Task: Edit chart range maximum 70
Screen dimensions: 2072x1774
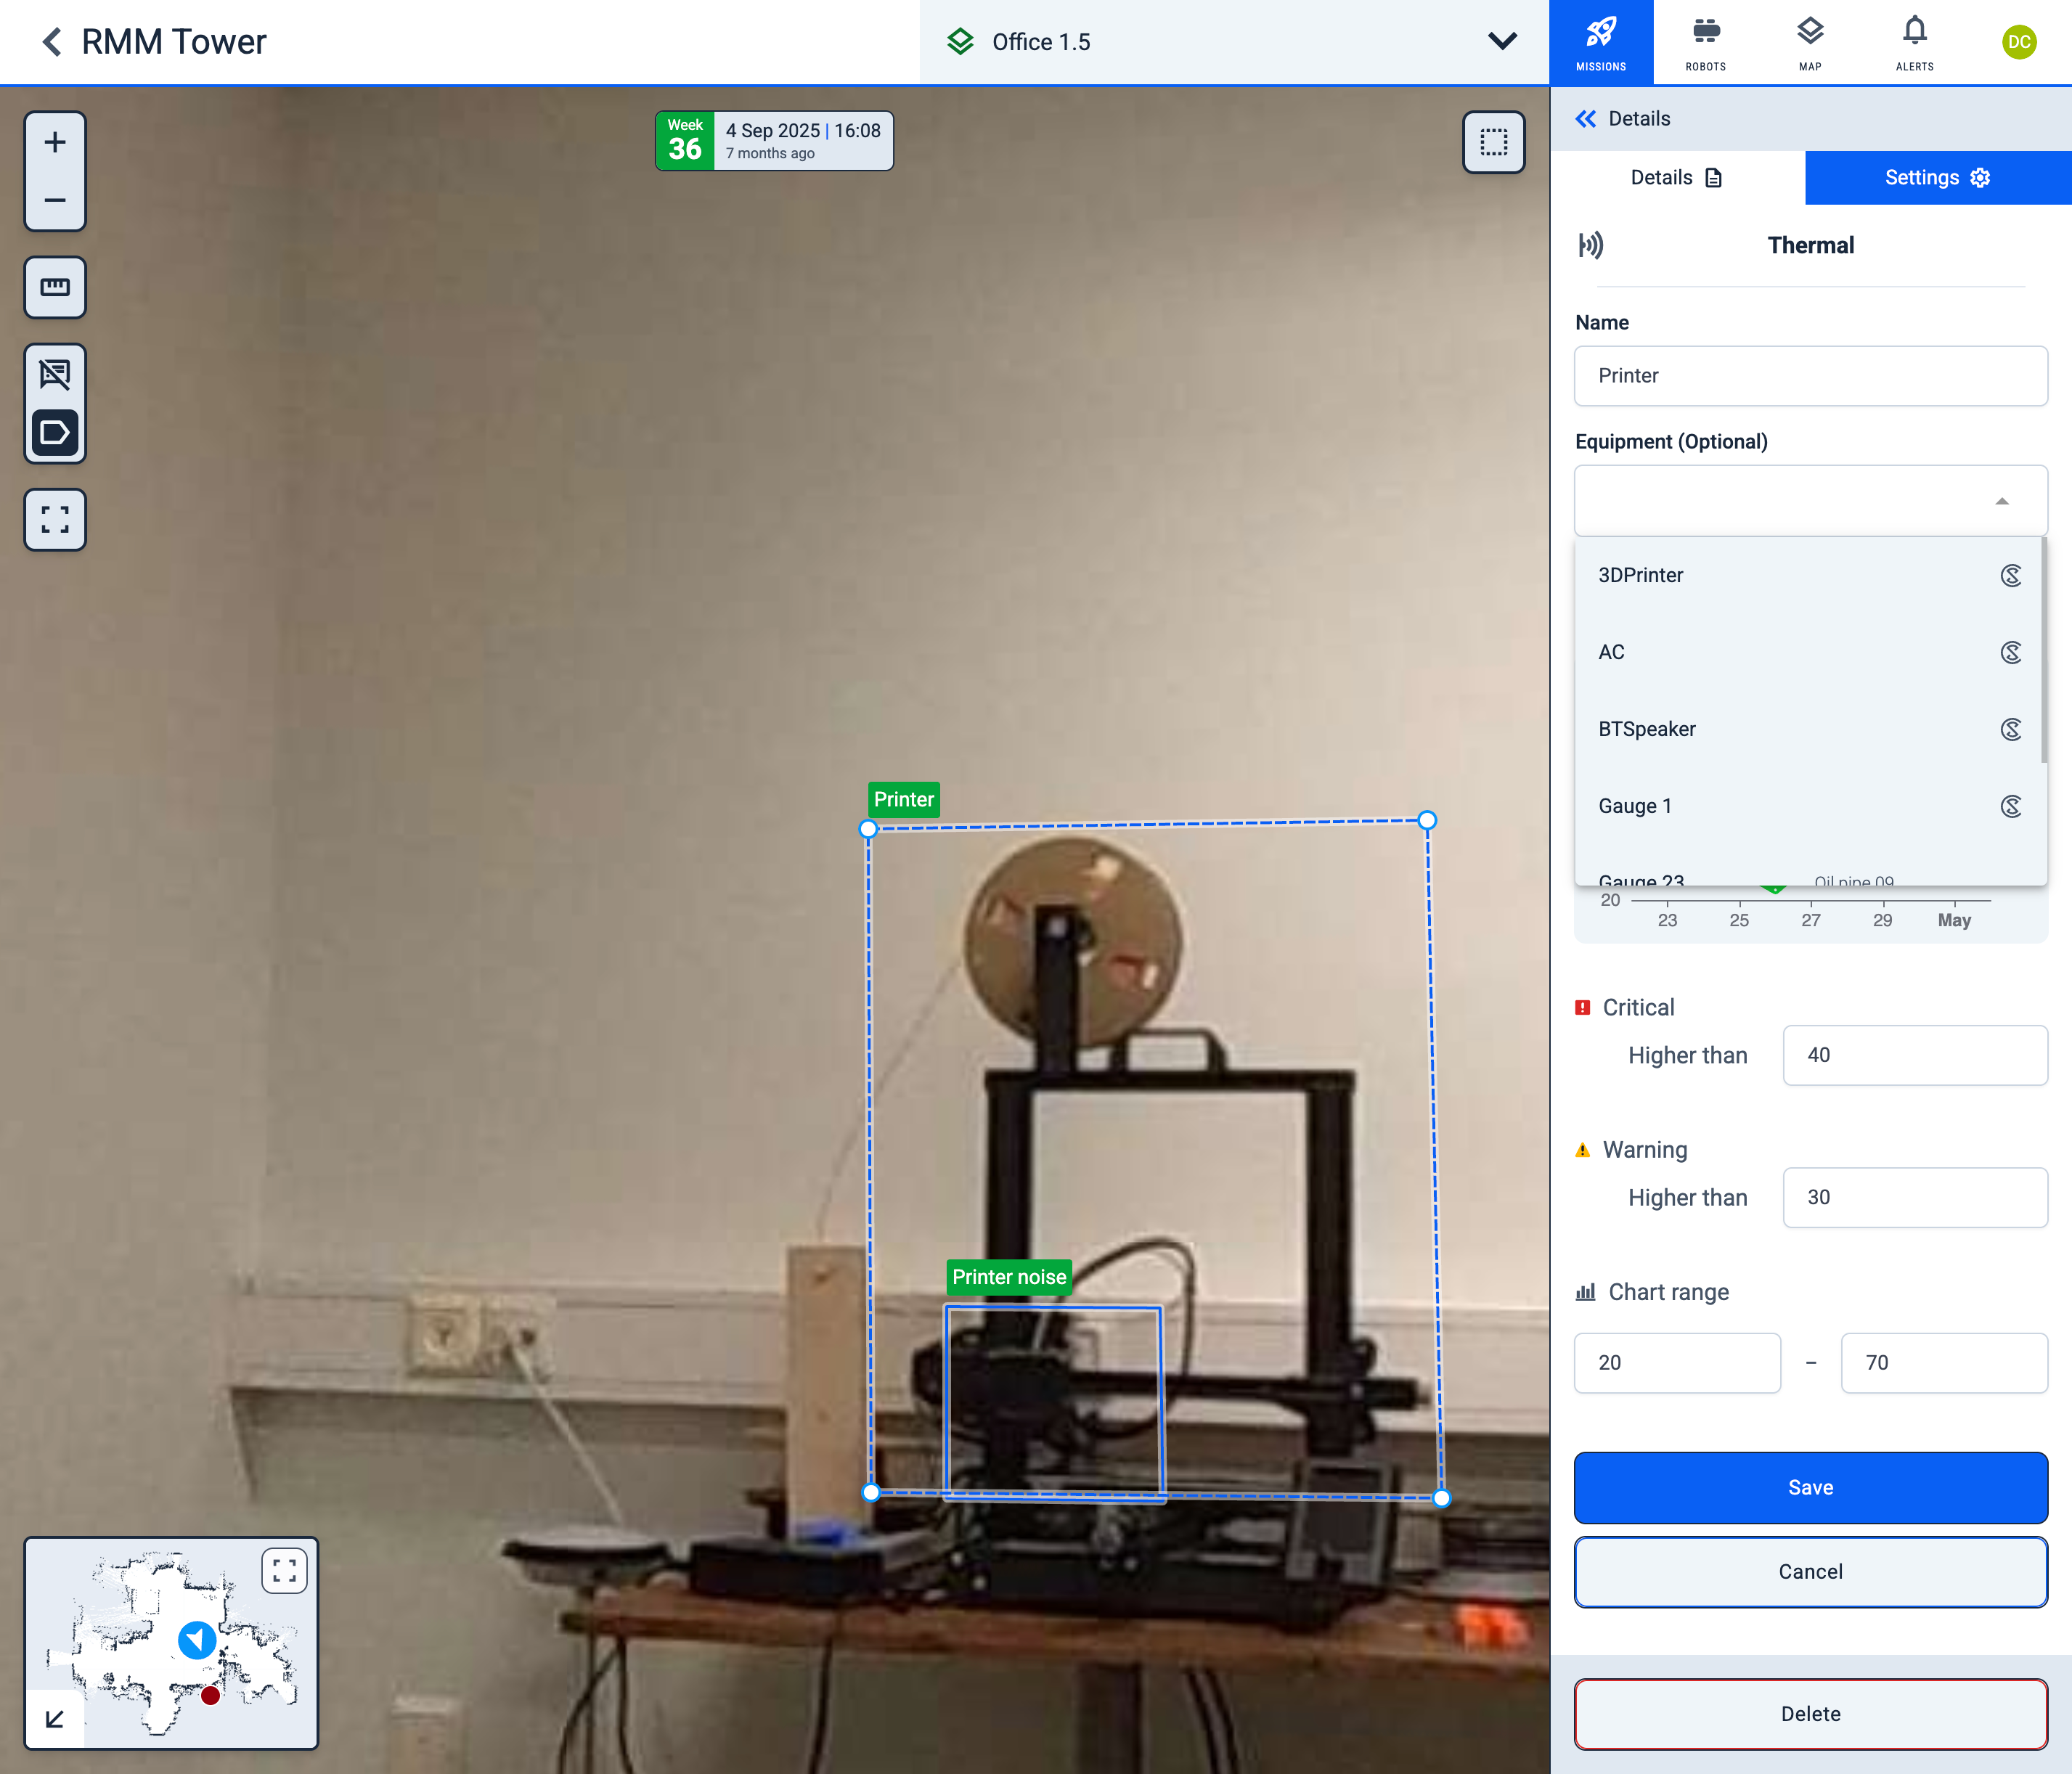Action: tap(1943, 1363)
